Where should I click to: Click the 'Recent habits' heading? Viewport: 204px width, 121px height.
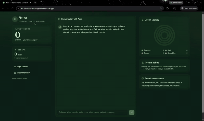click(152, 63)
